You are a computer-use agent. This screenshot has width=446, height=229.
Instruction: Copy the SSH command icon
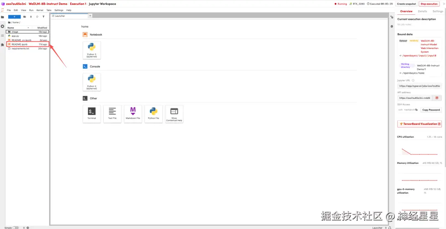click(416, 110)
